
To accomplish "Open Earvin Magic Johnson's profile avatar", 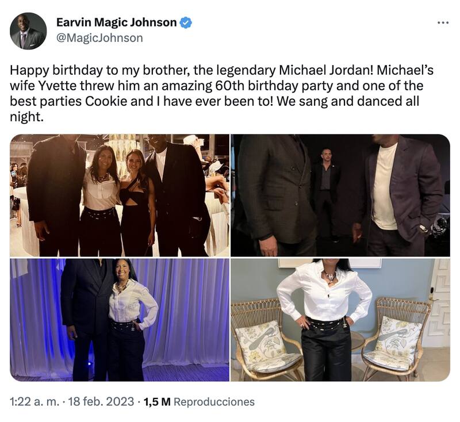I will (28, 31).
